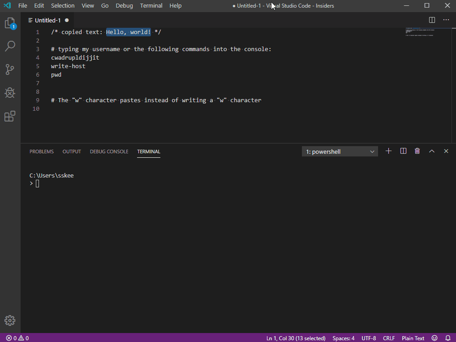Viewport: 456px width, 342px height.
Task: Maximize the panel with the up chevron
Action: pos(431,151)
